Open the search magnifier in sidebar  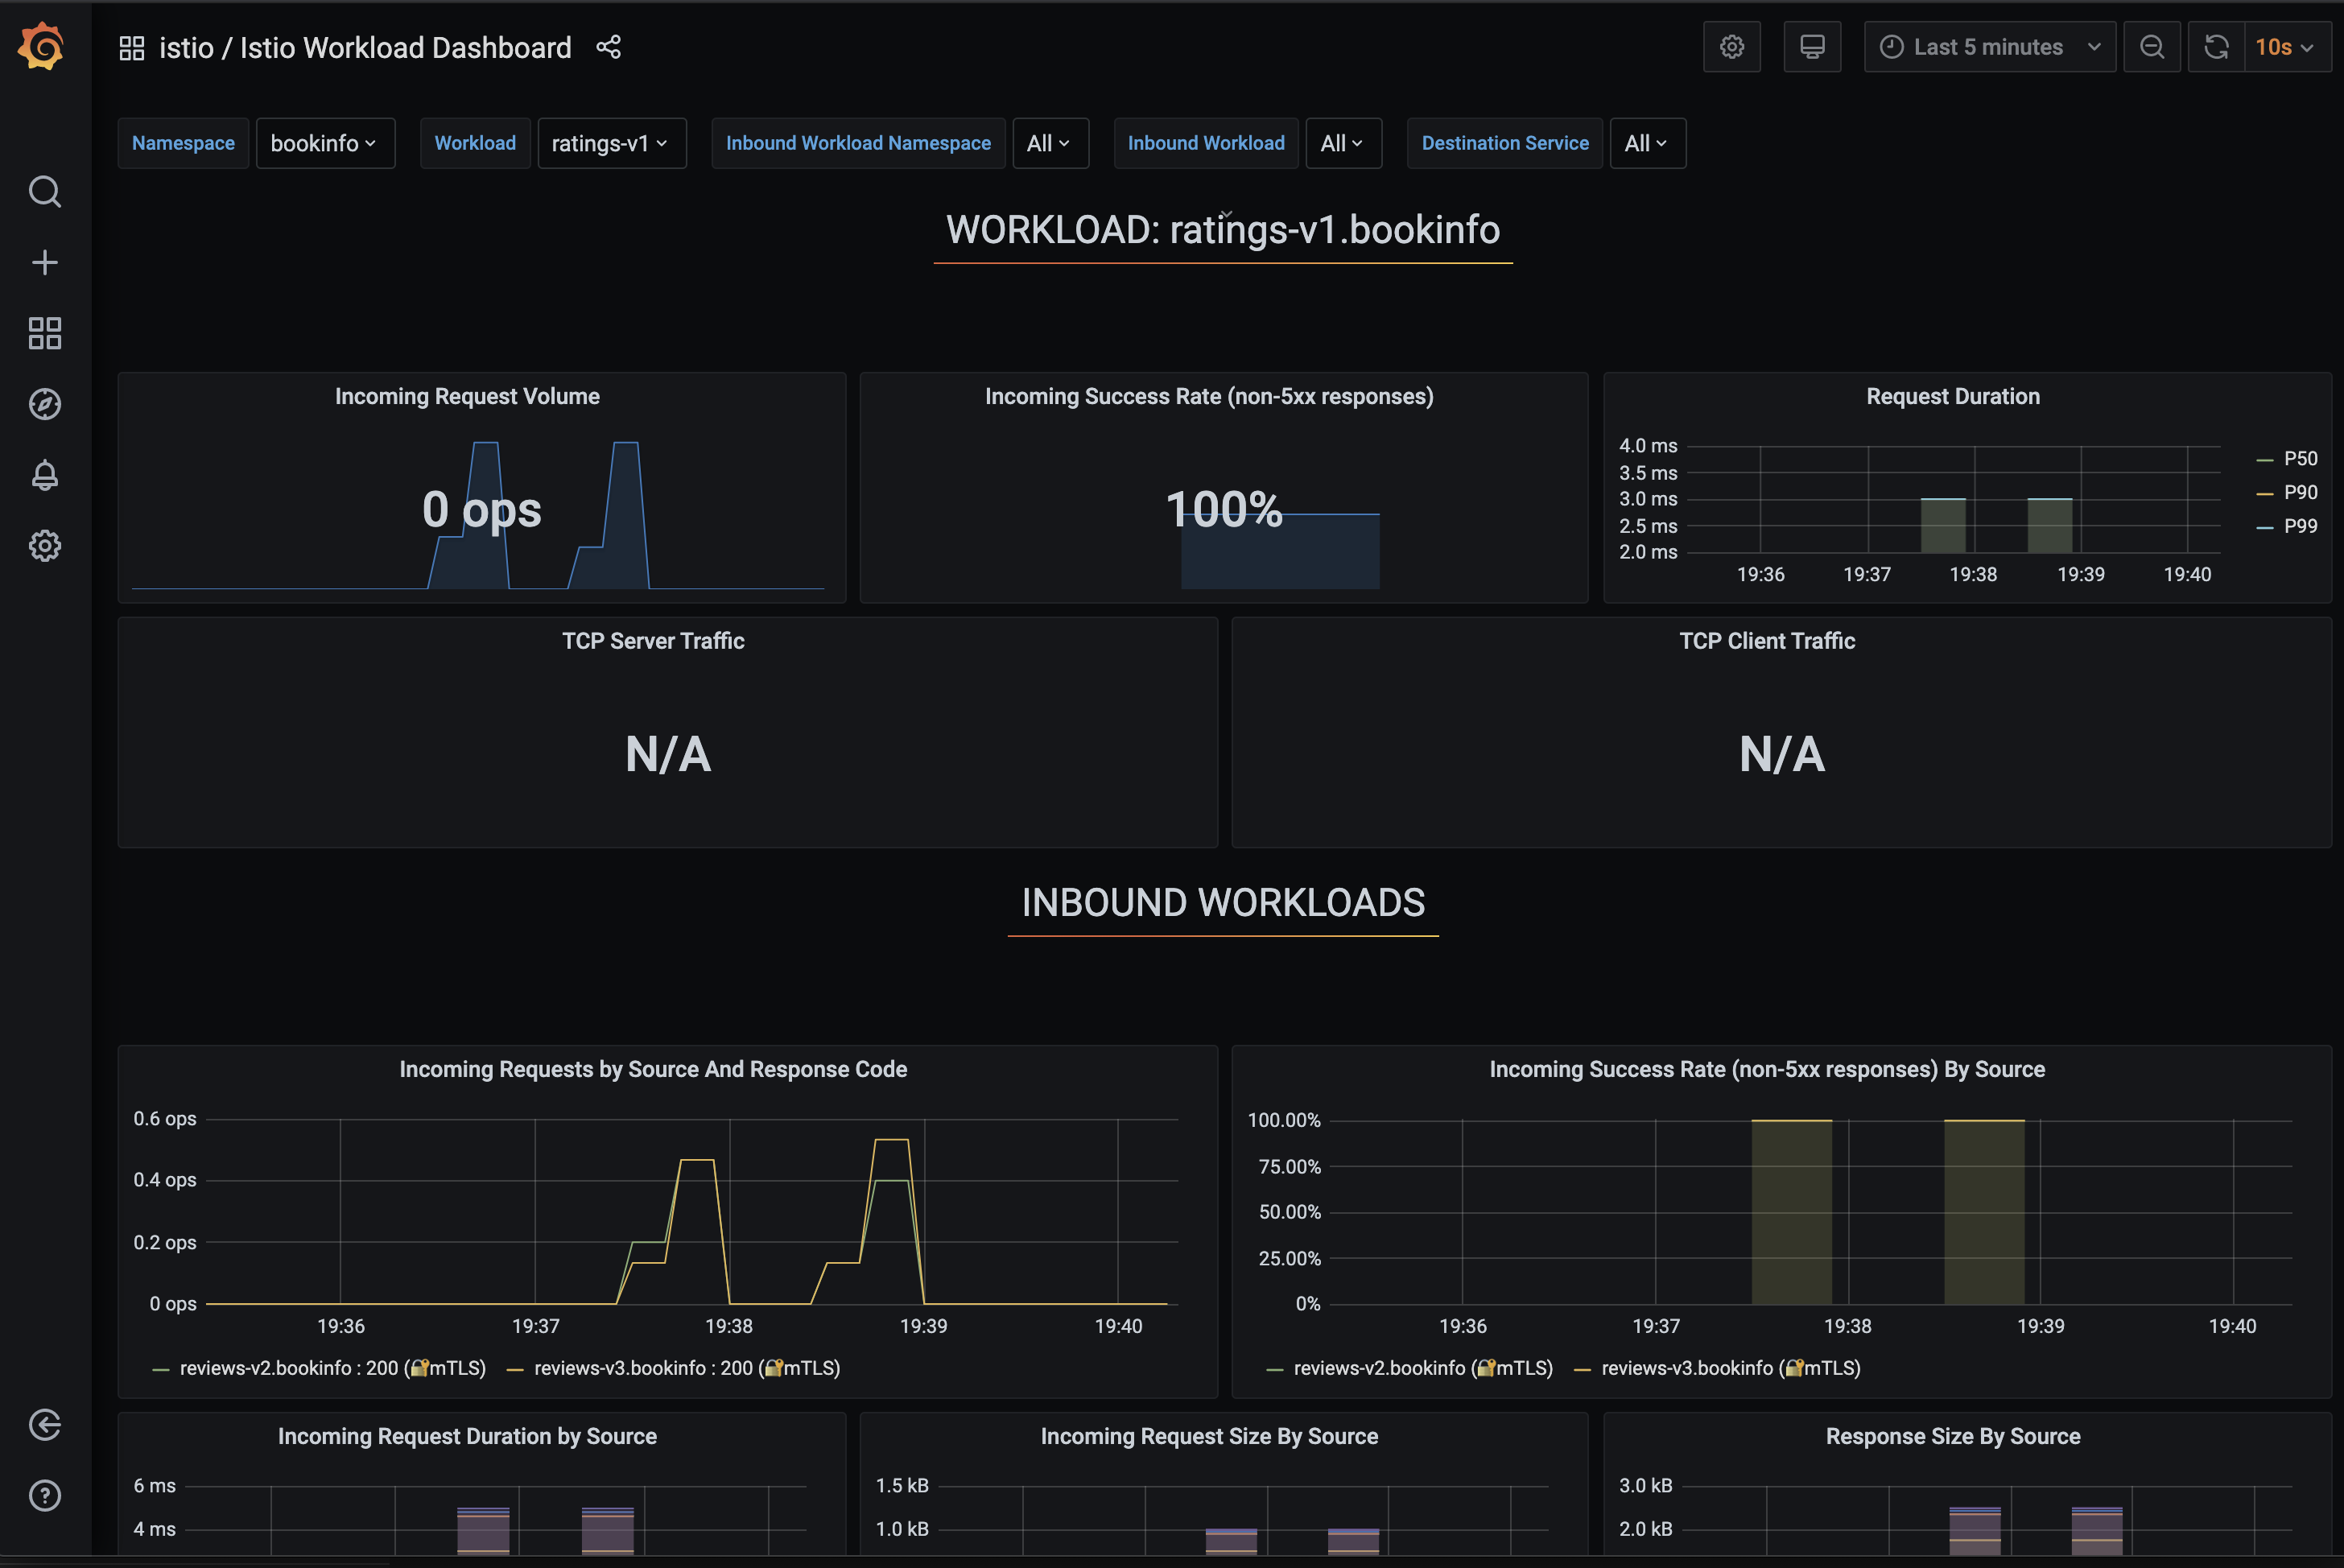tap(45, 191)
